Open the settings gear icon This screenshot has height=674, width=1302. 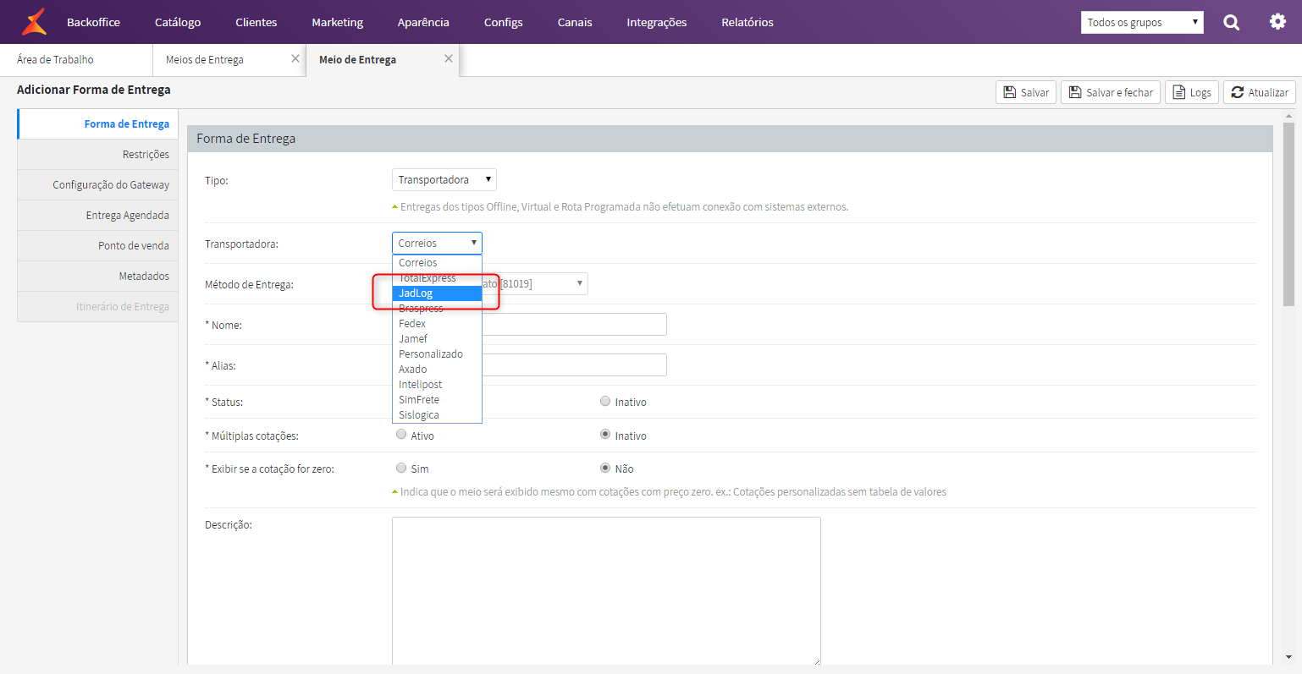pyautogui.click(x=1277, y=22)
